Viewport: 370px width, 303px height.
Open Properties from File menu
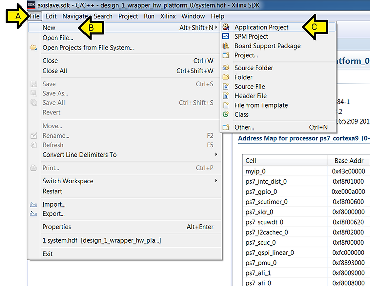tap(125, 227)
